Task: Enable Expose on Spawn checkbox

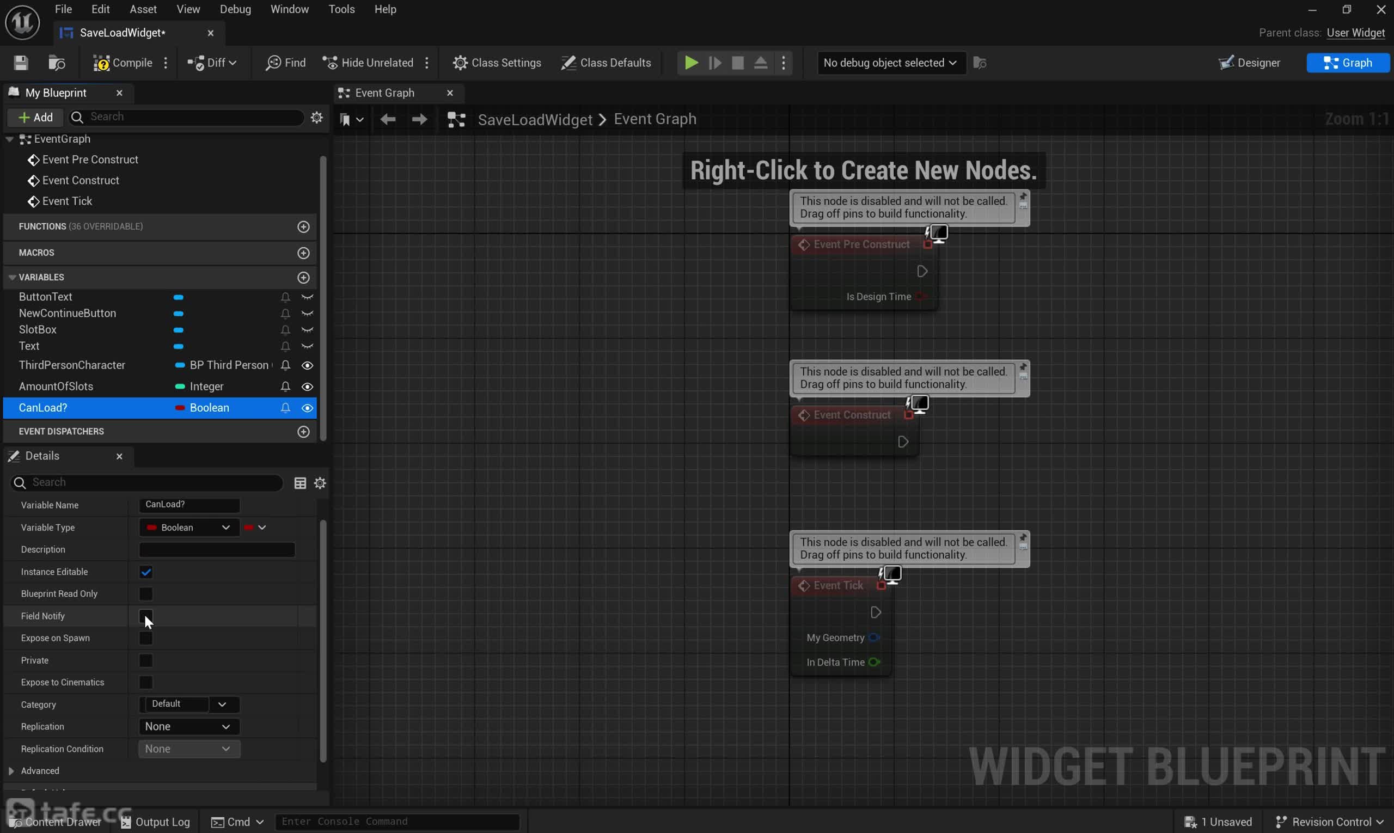Action: click(x=146, y=638)
